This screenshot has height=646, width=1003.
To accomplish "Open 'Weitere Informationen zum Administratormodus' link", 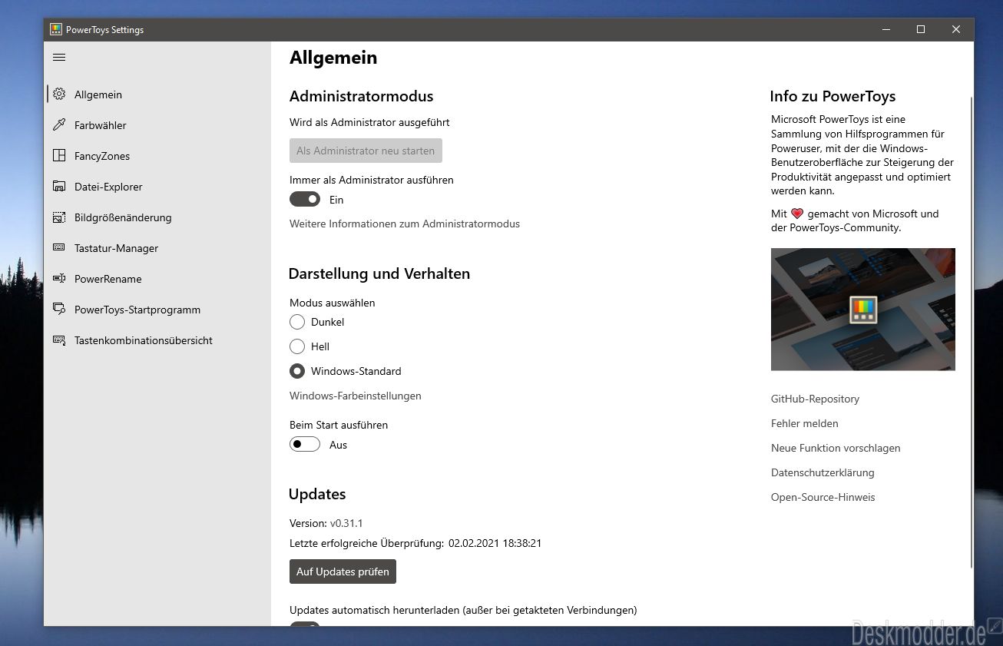I will coord(405,224).
